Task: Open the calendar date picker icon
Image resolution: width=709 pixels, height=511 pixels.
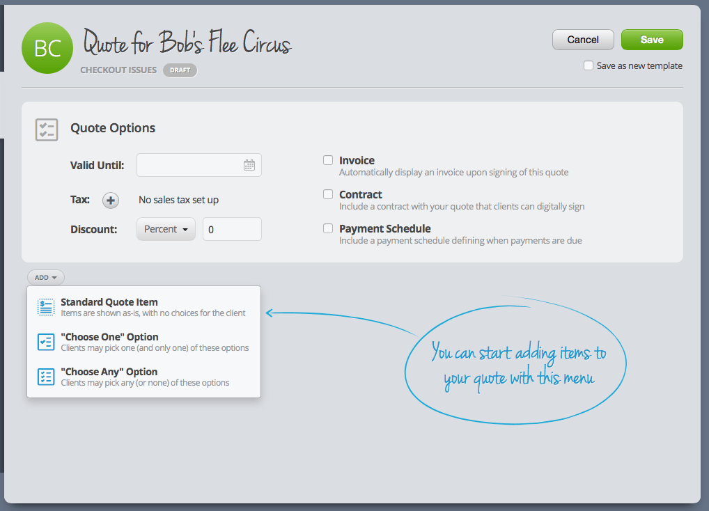Action: 249,165
